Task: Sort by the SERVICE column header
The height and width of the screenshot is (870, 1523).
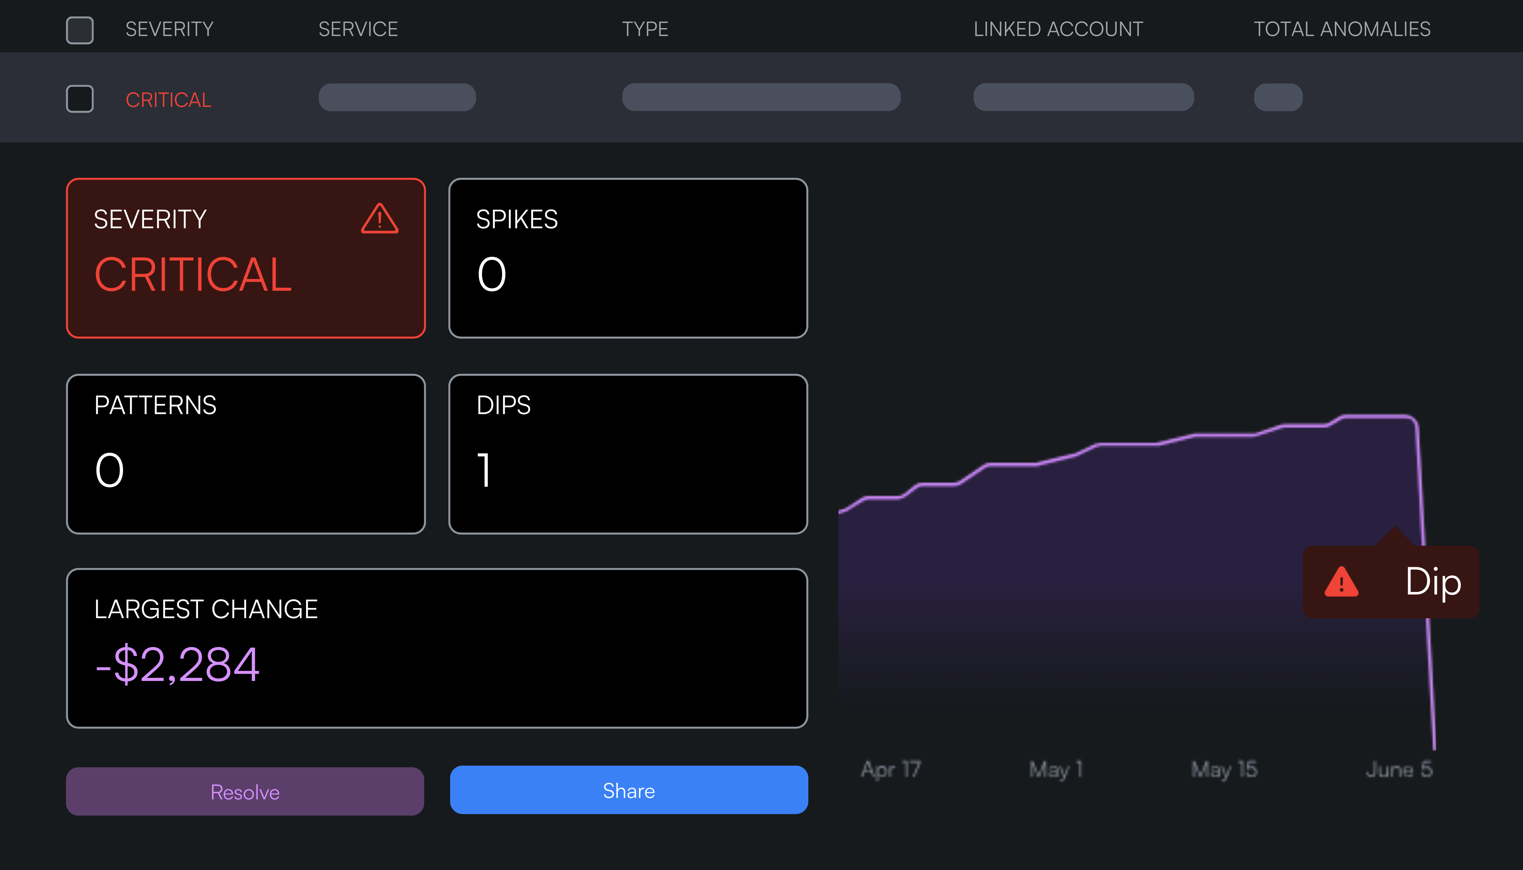Action: (358, 29)
